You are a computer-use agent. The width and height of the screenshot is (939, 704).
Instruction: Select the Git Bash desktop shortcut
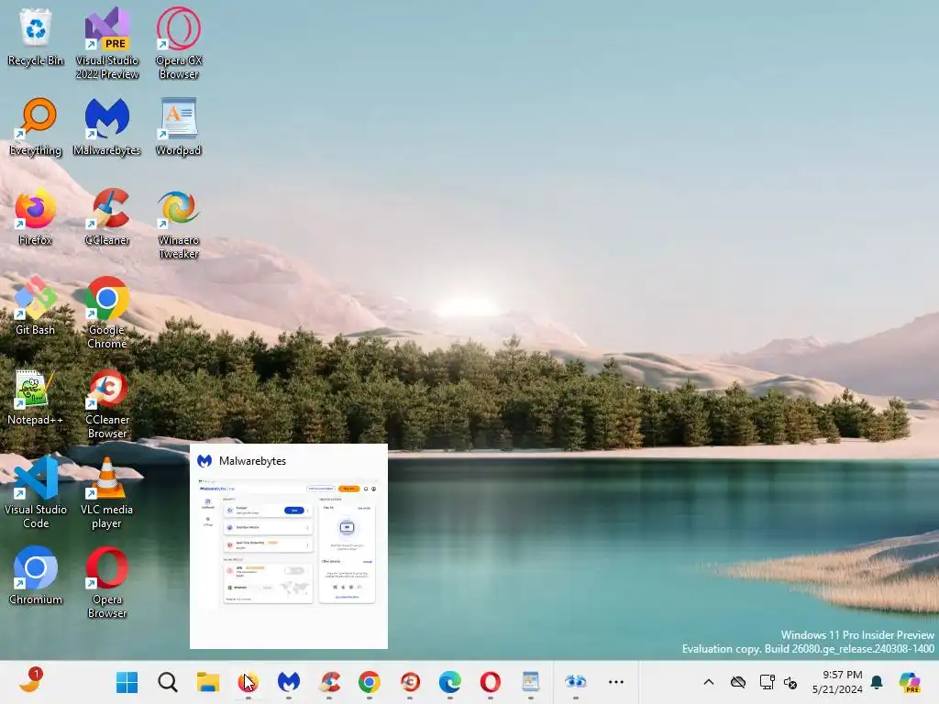click(x=36, y=306)
